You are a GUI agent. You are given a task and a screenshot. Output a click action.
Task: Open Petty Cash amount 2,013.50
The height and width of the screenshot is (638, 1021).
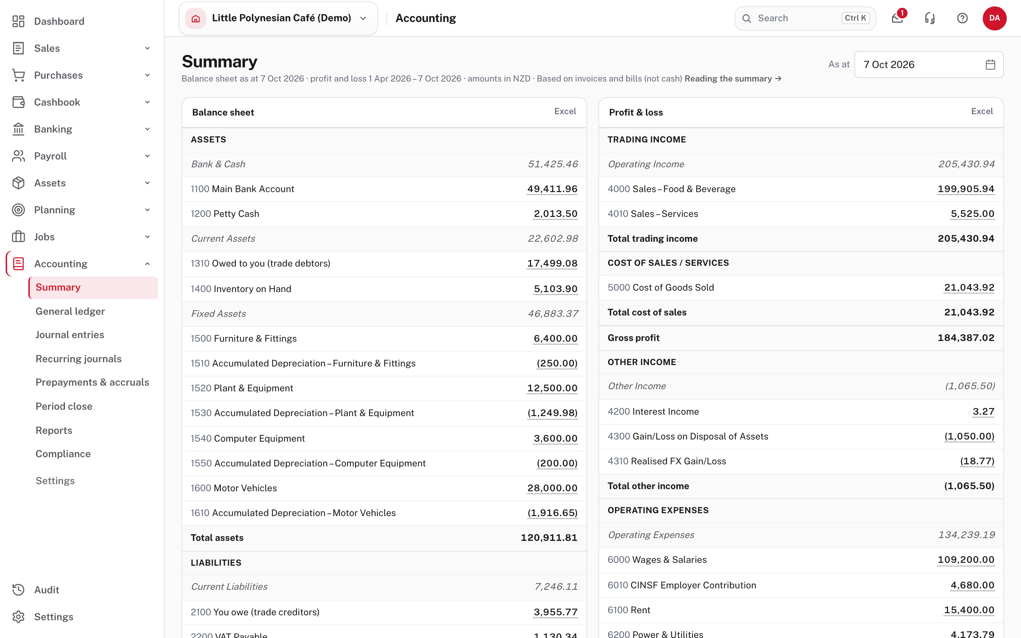(555, 214)
